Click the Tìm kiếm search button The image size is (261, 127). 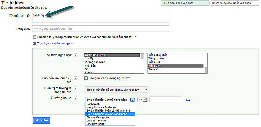tap(41, 121)
